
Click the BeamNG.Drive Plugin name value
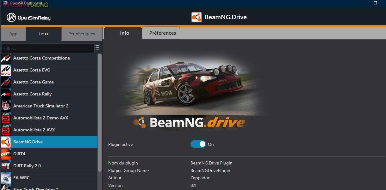coord(211,163)
